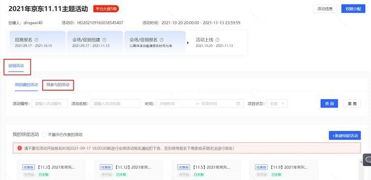Open the 【11.12】2021年京东 activity card
Image resolution: width=371 pixels, height=180 pixels.
129,170
